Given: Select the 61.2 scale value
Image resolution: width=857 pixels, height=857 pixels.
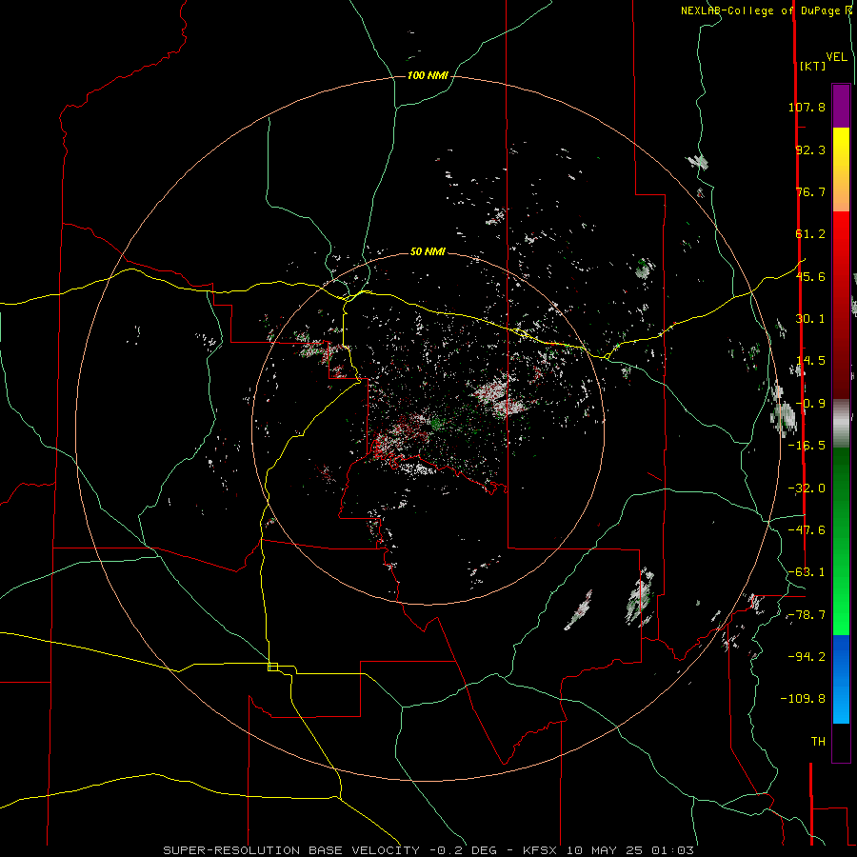Looking at the screenshot, I should coord(810,234).
